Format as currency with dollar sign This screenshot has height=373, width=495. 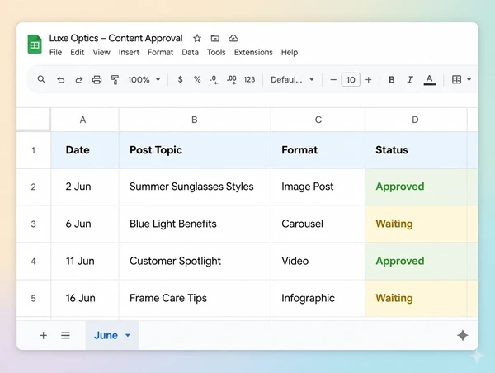(x=180, y=79)
